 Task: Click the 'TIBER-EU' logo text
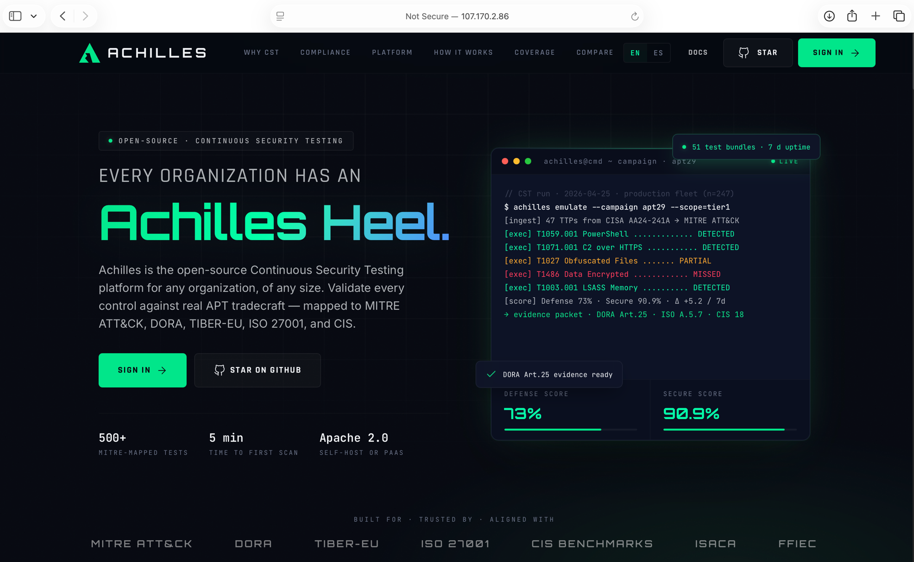[x=346, y=544]
